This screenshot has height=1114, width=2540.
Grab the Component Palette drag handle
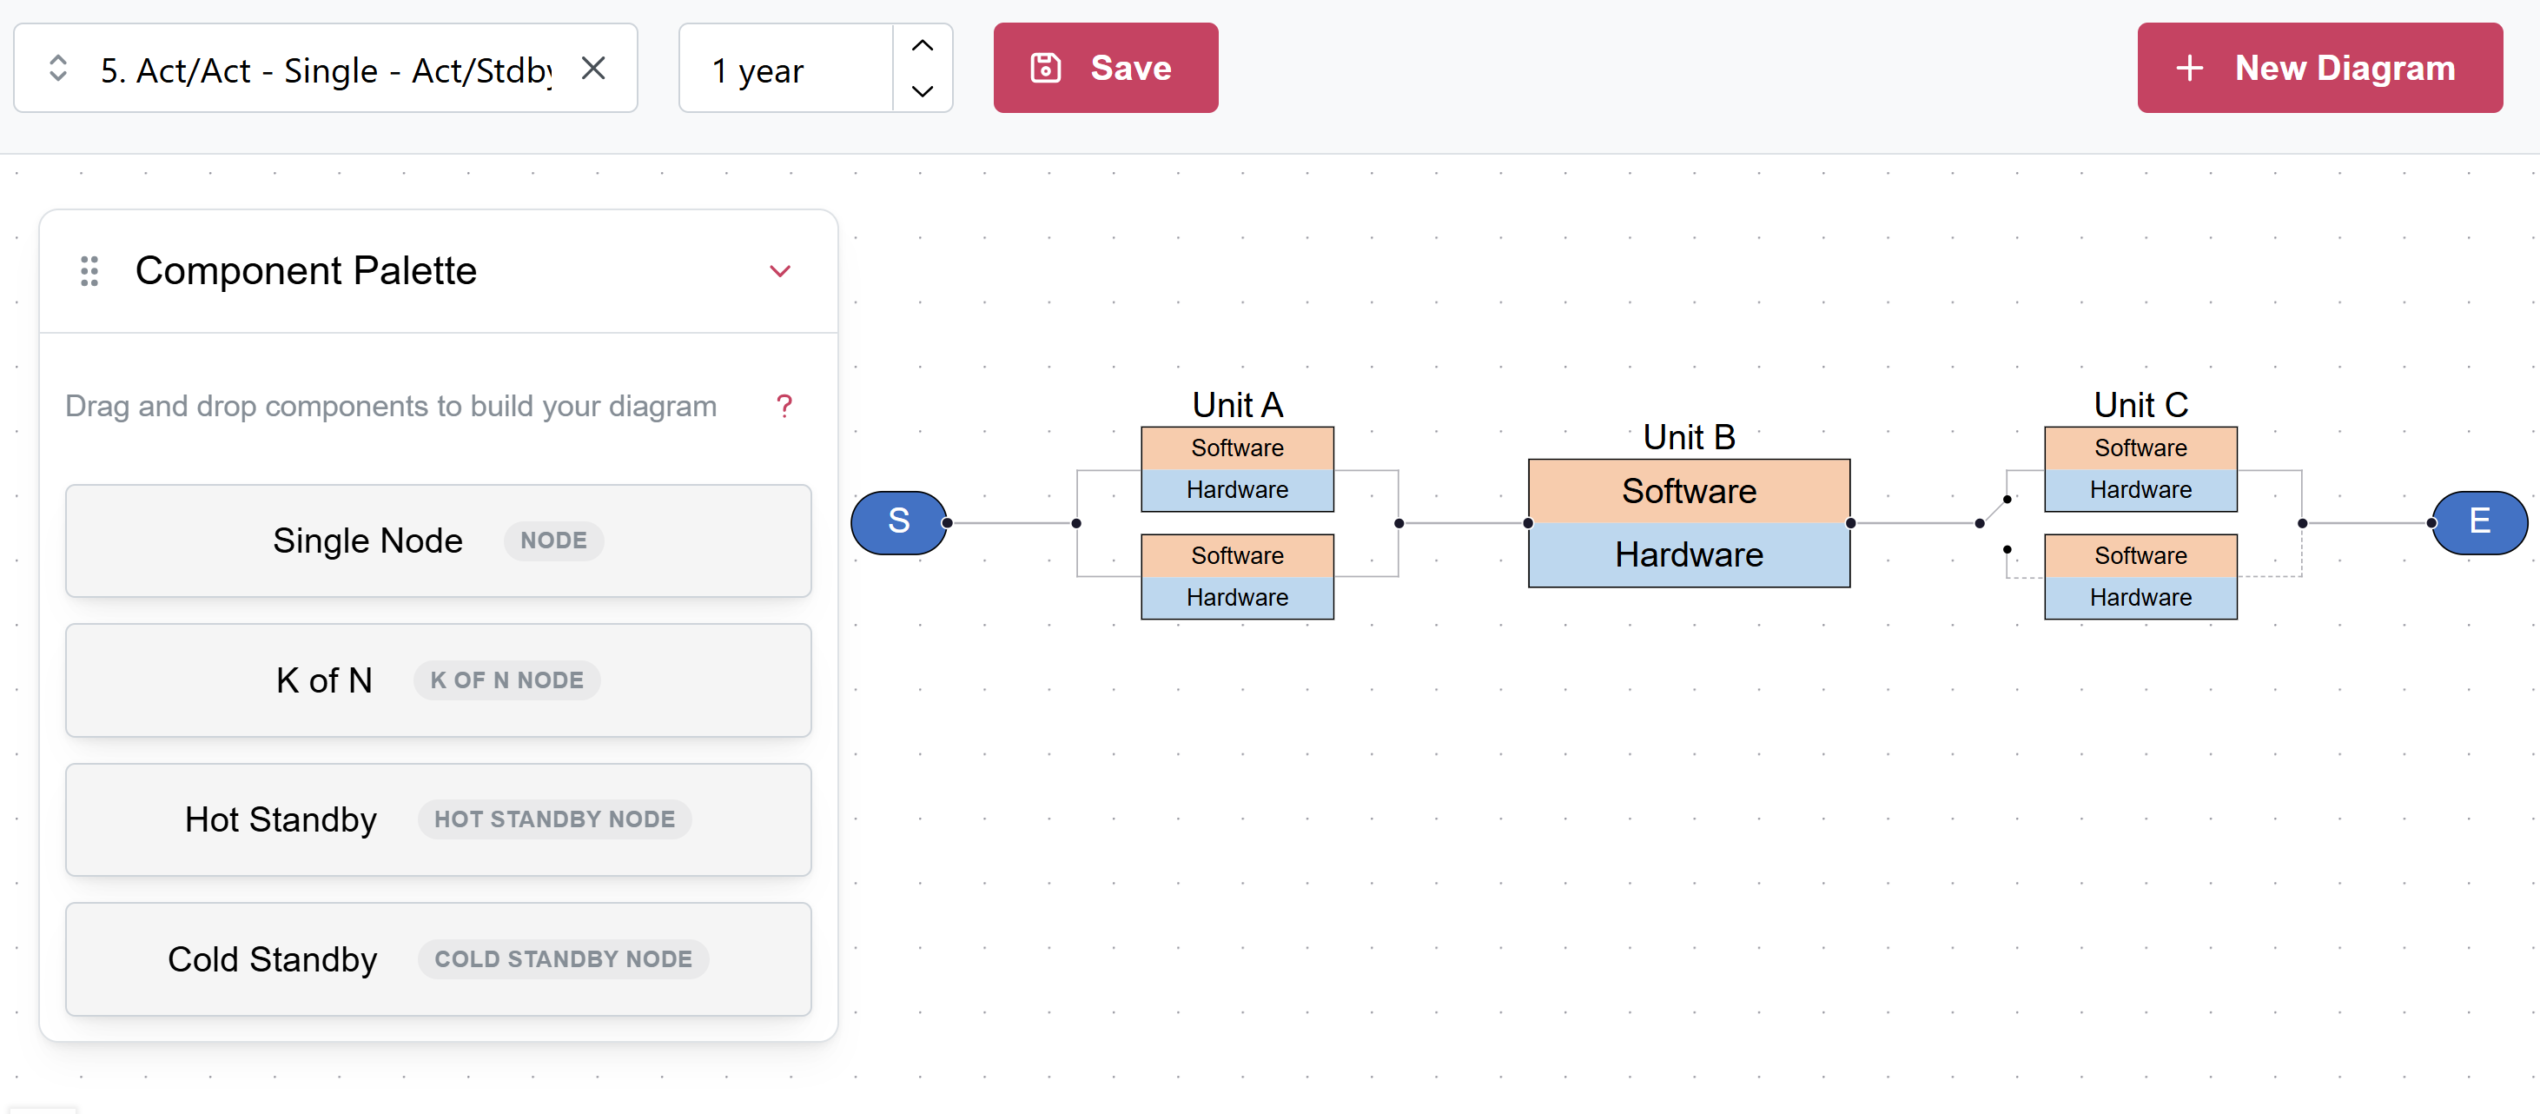(x=89, y=271)
